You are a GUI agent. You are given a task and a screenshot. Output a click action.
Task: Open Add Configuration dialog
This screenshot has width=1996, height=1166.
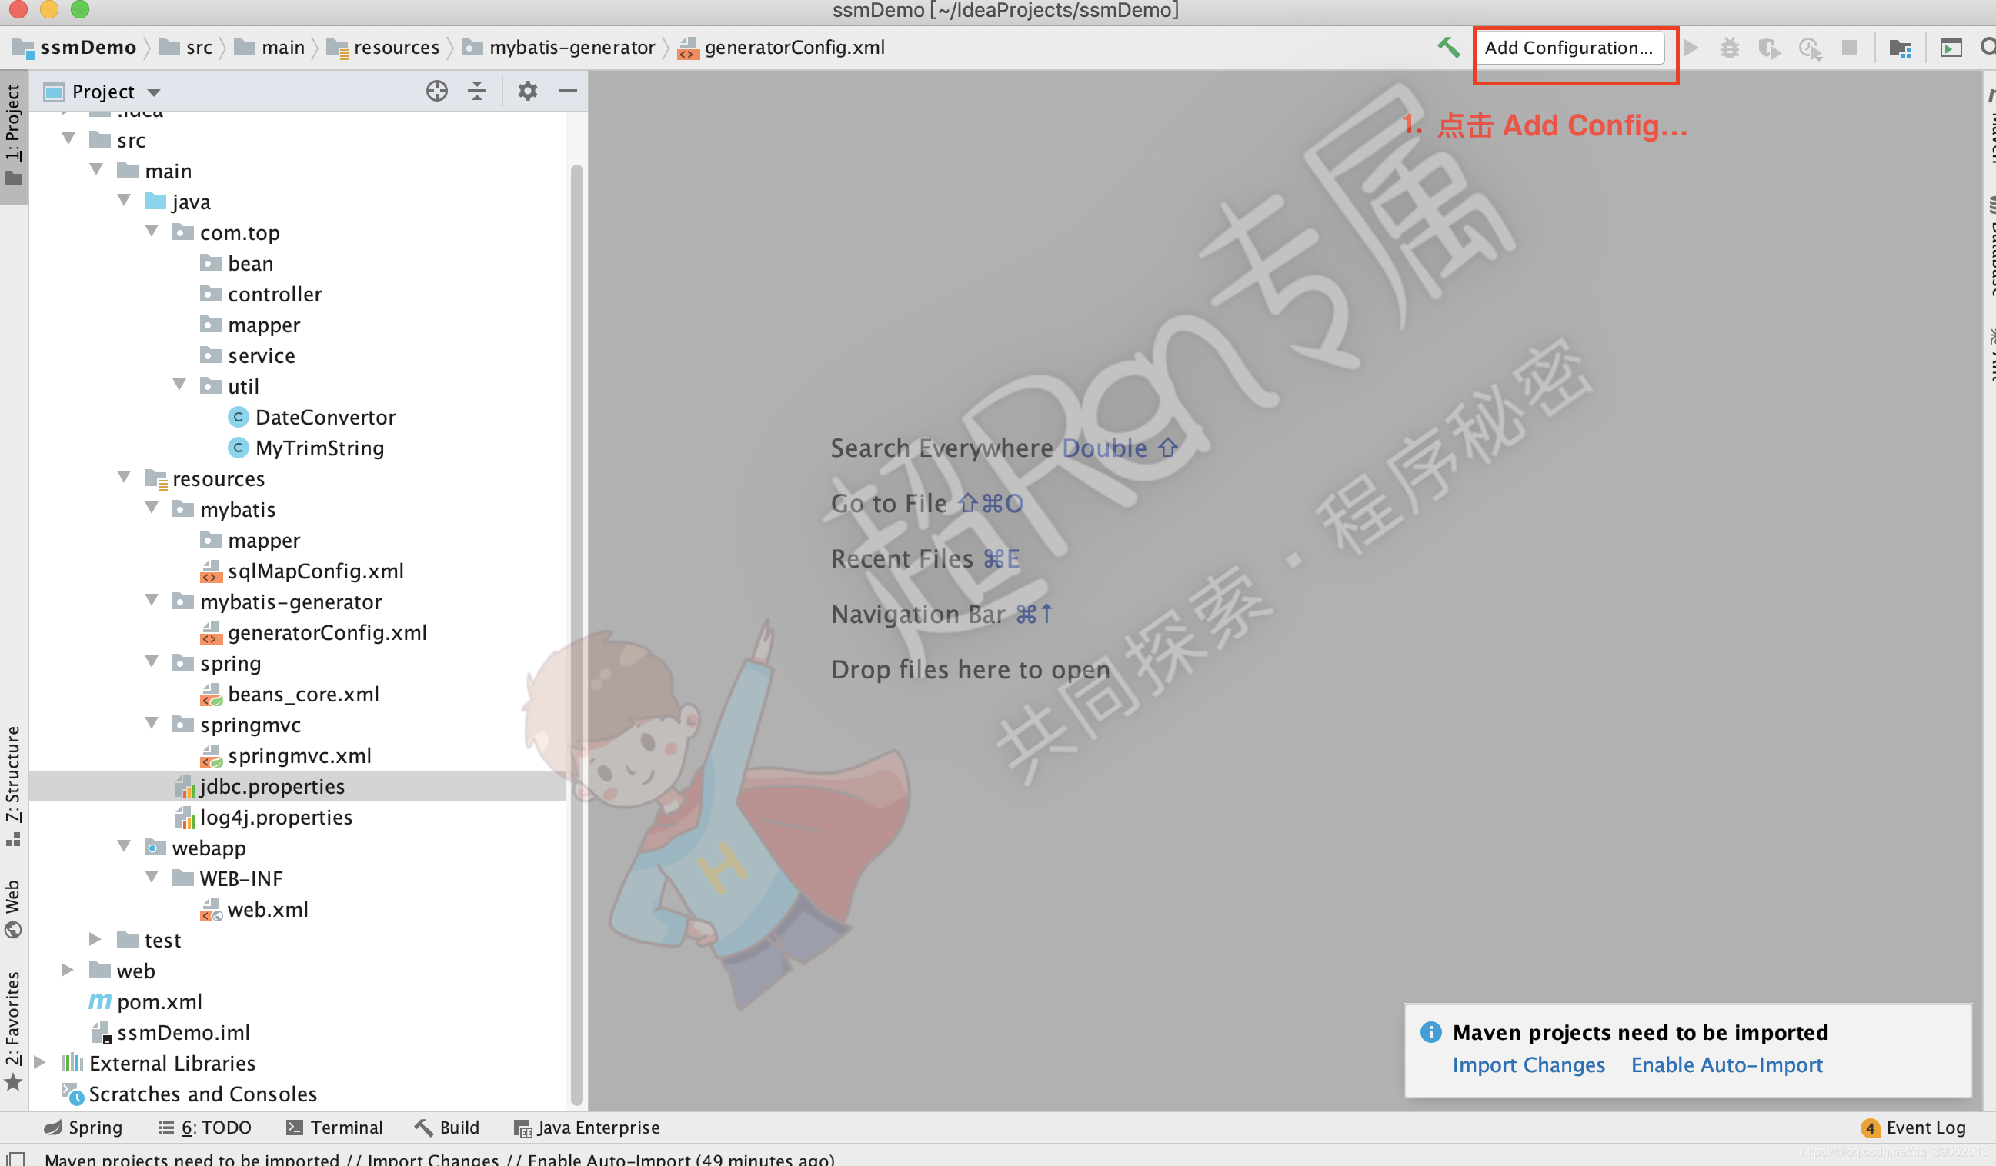point(1568,48)
